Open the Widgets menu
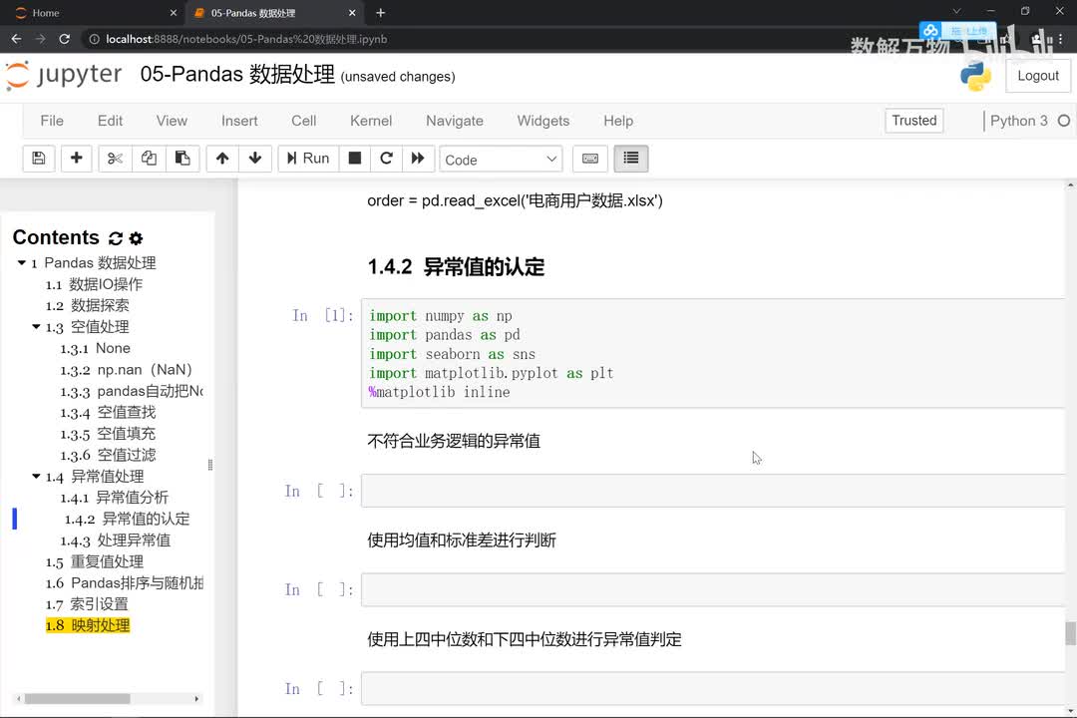This screenshot has width=1077, height=718. click(x=543, y=121)
